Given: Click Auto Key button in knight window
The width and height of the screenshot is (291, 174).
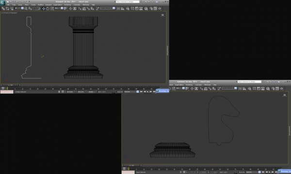Looking at the screenshot, I should (x=242, y=172).
